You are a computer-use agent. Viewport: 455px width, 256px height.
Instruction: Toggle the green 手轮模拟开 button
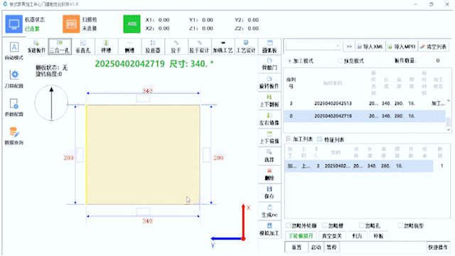pyautogui.click(x=301, y=236)
